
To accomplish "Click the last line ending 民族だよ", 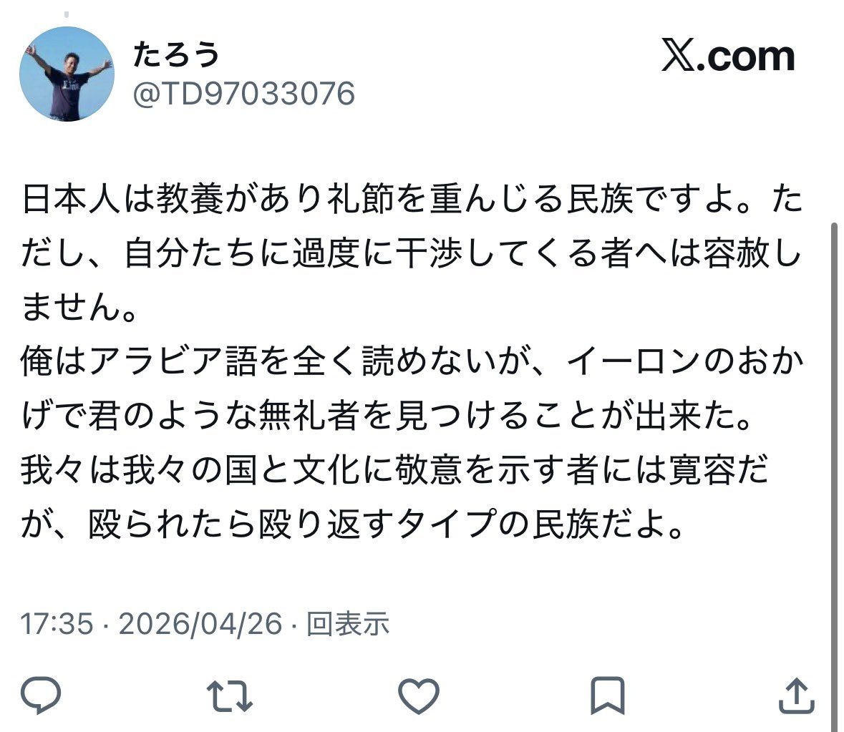I will click(x=353, y=523).
